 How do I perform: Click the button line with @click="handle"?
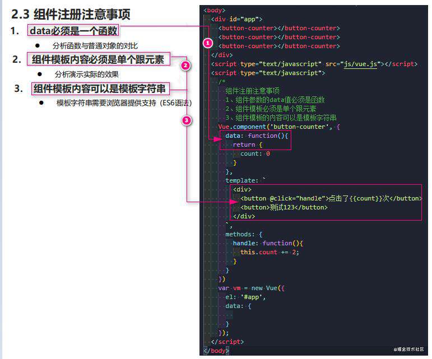tap(331, 198)
